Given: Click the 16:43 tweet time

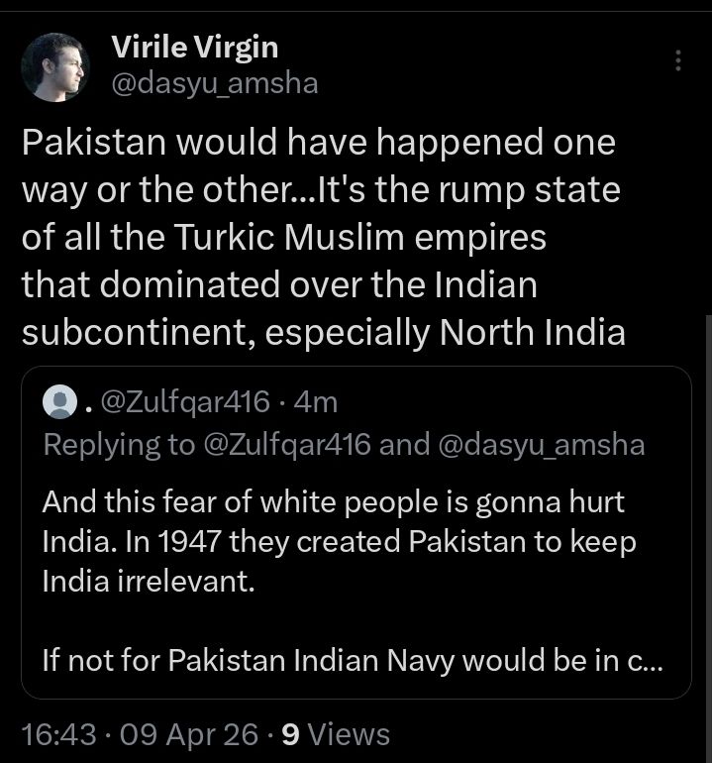Looking at the screenshot, I should point(58,734).
